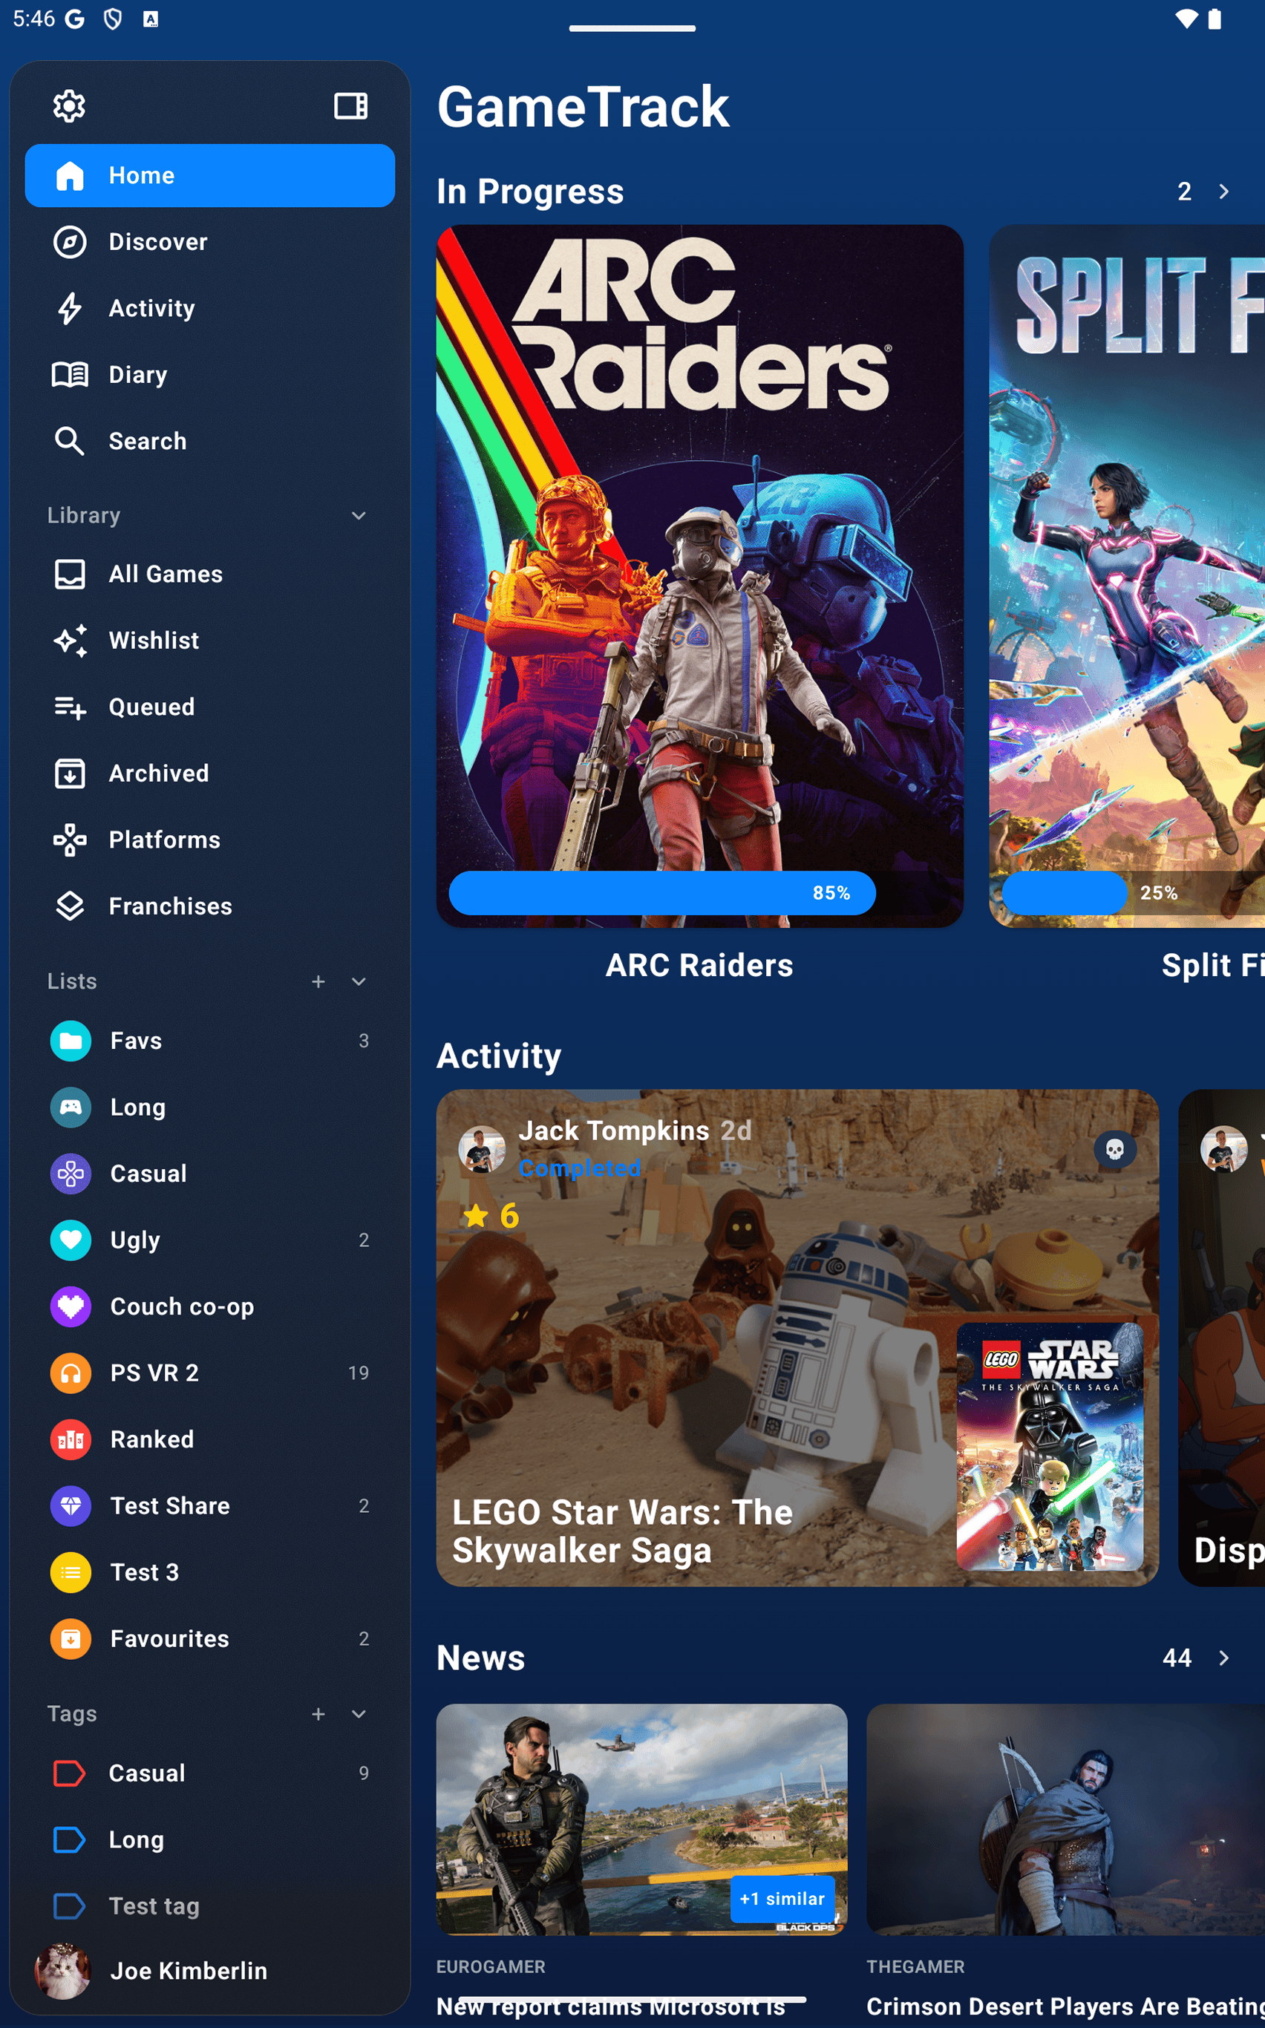1265x2028 pixels.
Task: Open the Test Share list
Action: pos(210,1506)
